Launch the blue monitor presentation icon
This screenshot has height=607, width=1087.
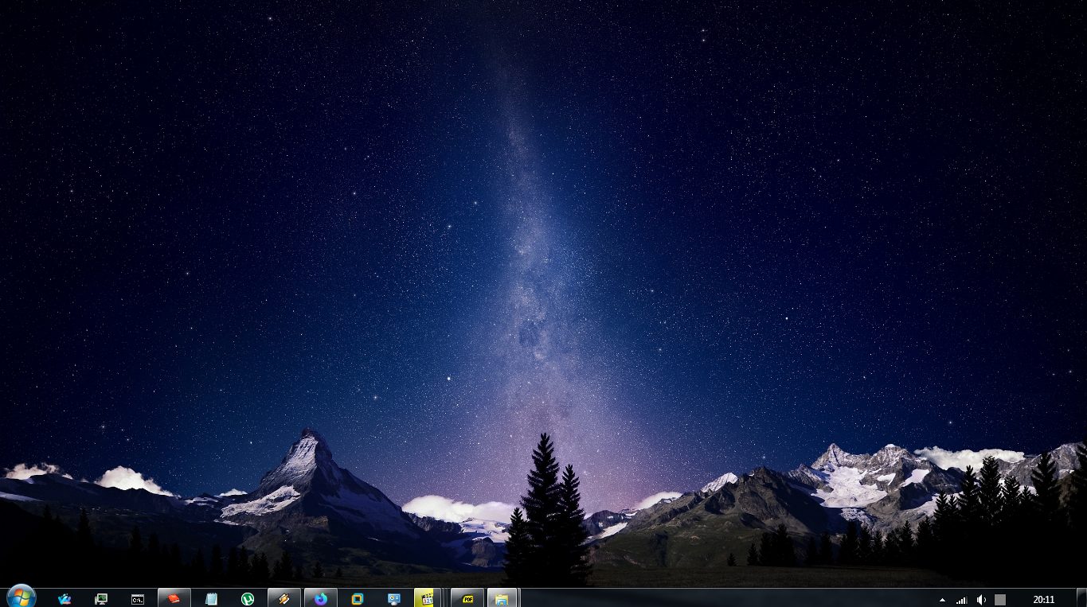(x=394, y=599)
